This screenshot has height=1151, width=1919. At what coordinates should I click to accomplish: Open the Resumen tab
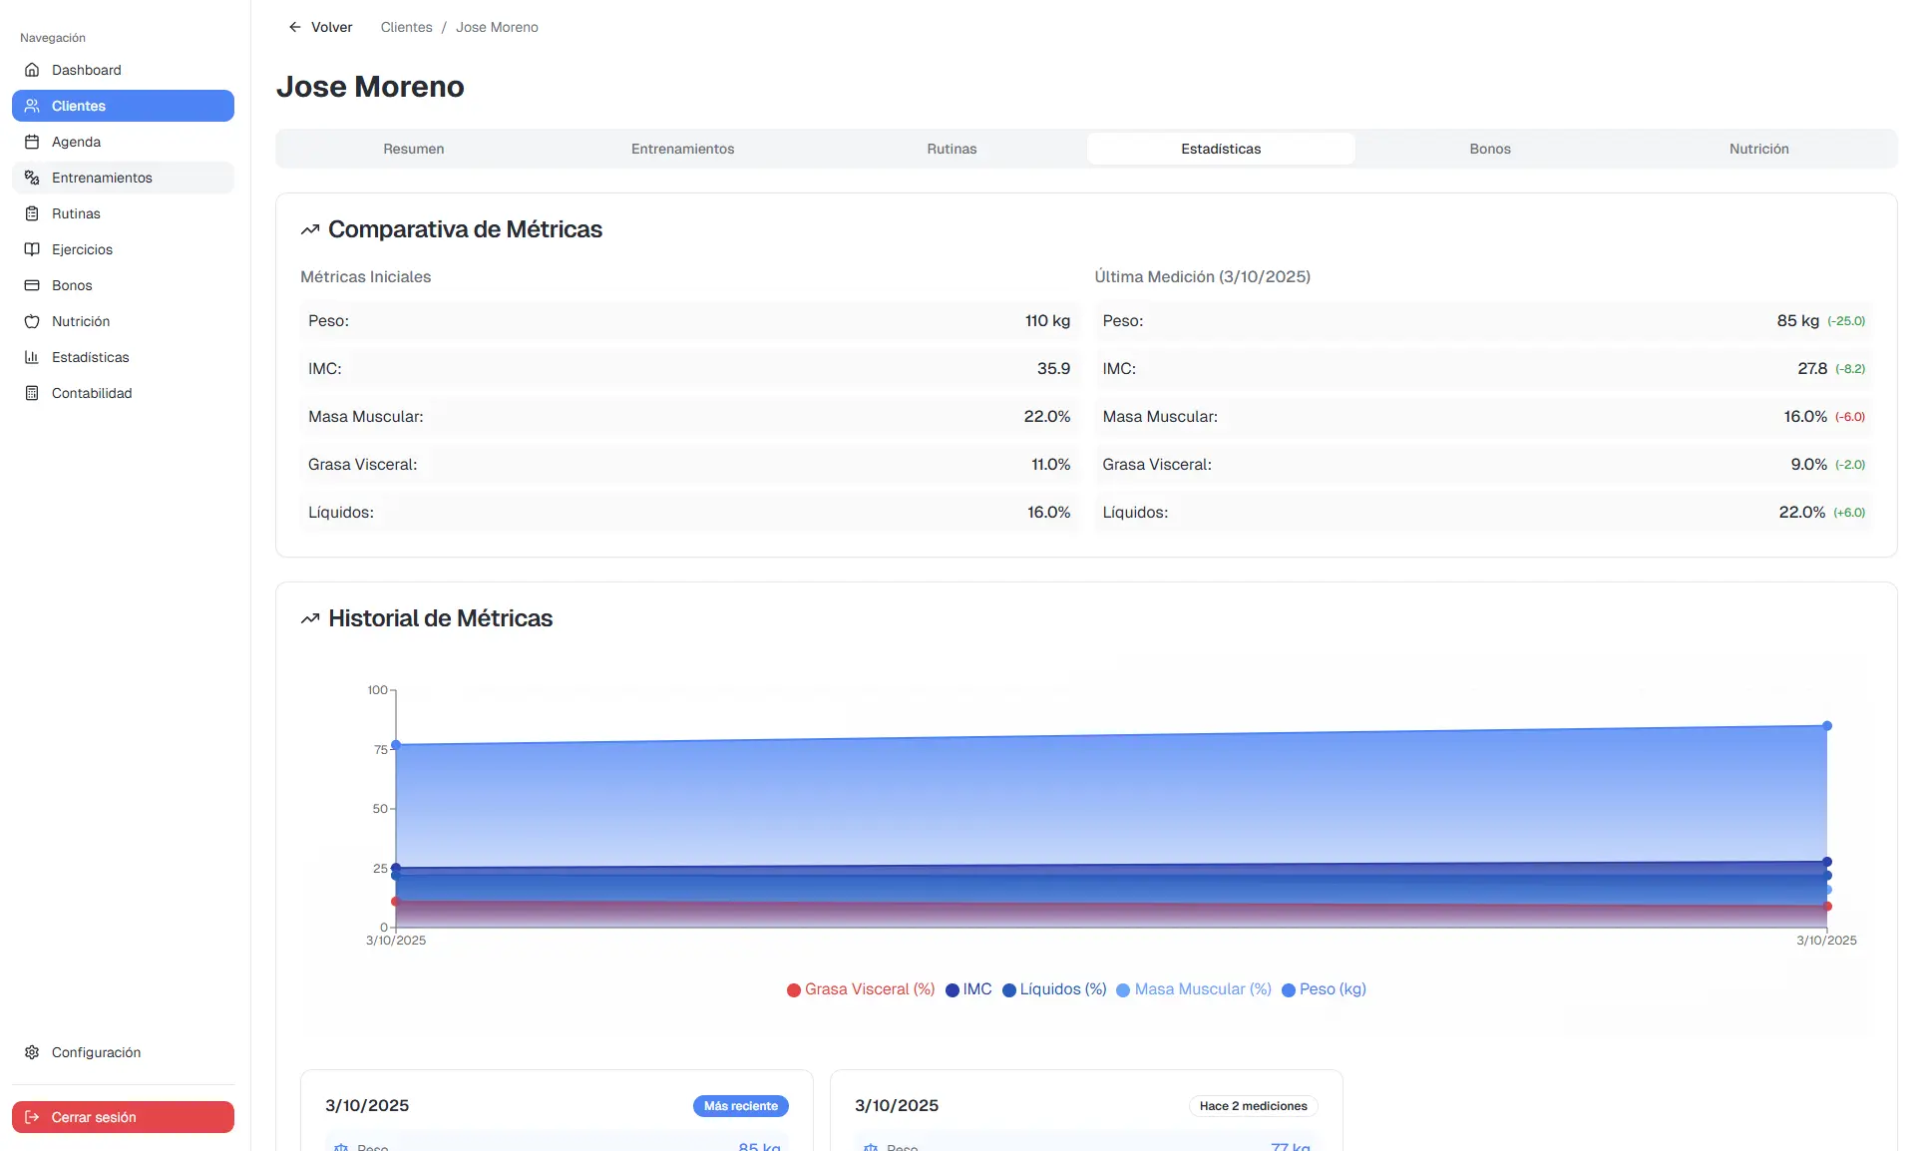tap(414, 149)
